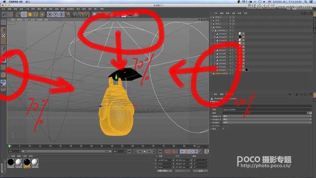Collapse the Model object hierarchy
The height and width of the screenshot is (178, 316).
click(x=211, y=27)
